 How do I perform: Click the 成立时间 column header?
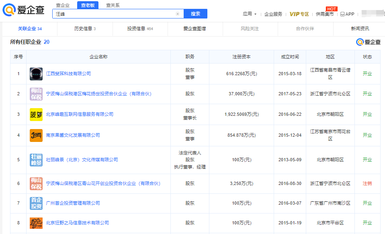tap(290, 57)
